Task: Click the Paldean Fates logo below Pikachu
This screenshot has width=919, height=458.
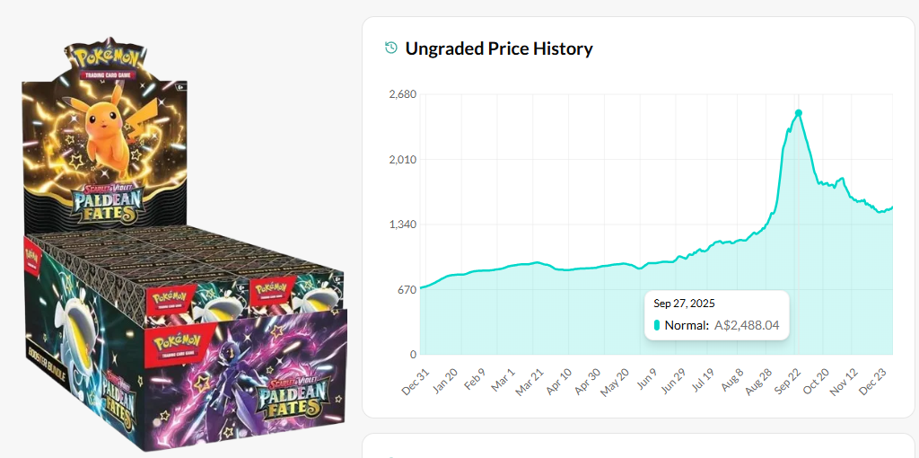Action: (108, 201)
